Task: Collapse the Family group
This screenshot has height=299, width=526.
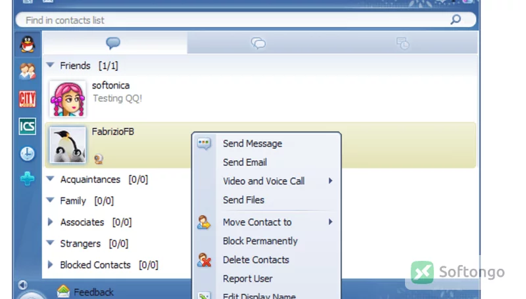Action: coord(51,201)
